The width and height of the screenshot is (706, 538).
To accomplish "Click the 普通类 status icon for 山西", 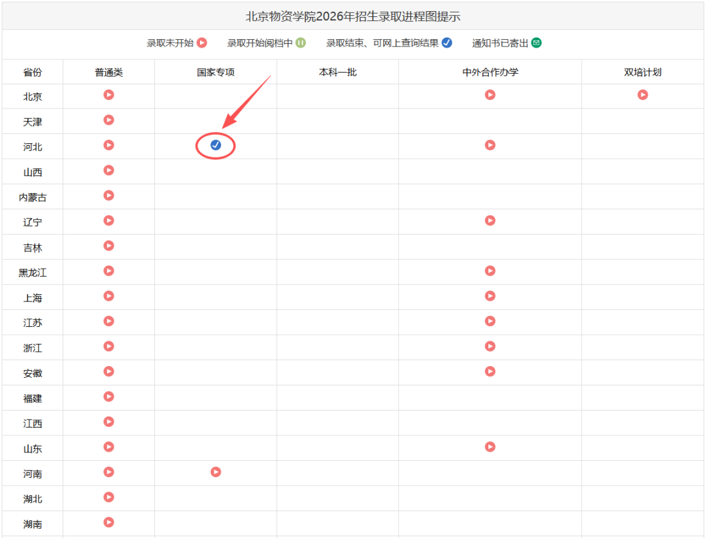I will [109, 170].
